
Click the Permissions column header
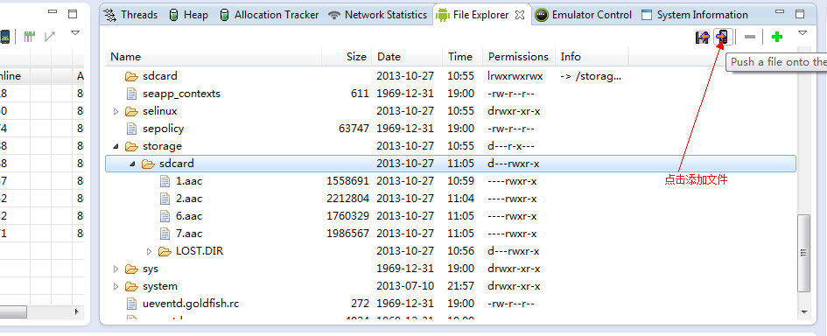[x=518, y=57]
